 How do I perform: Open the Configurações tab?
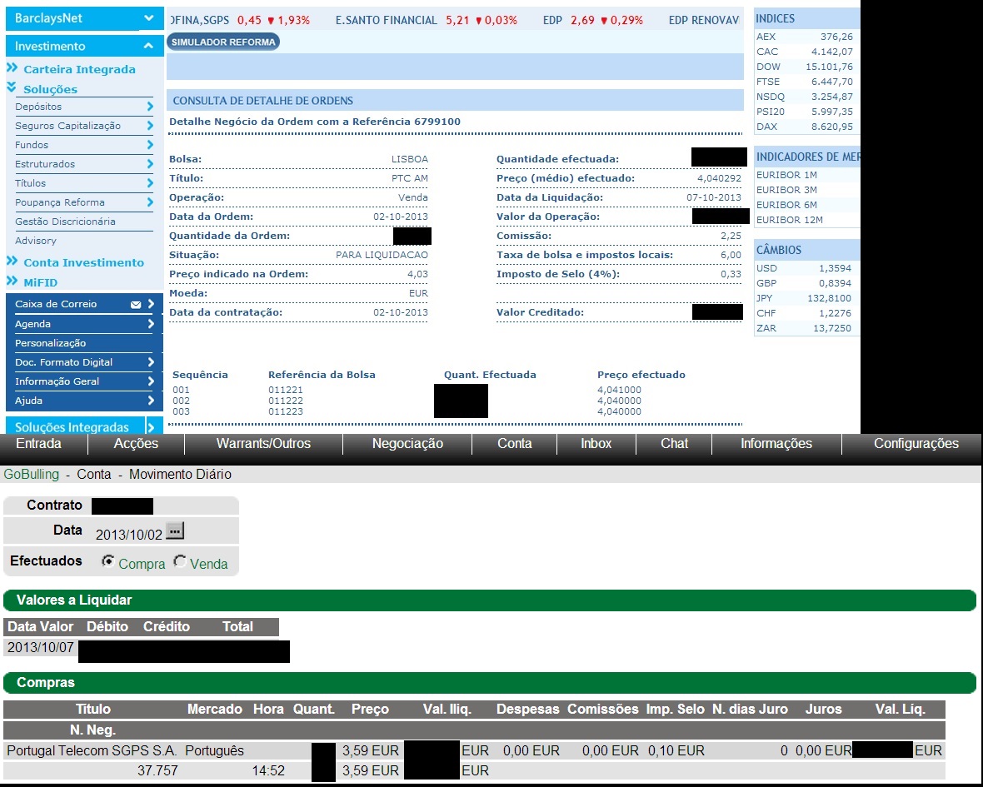click(916, 444)
